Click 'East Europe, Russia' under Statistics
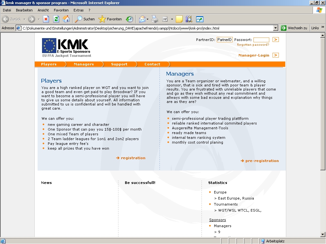The image size is (326, 244). click(x=236, y=198)
